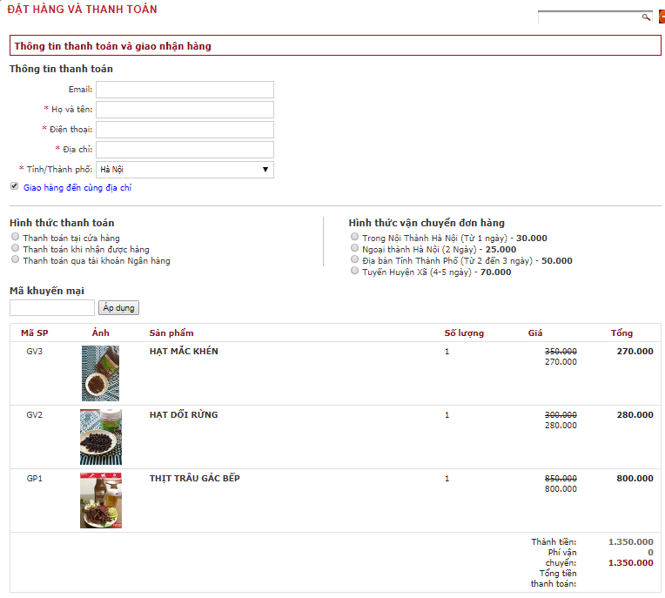Click product code GV2
Viewport: 665px width, 598px height.
coord(34,415)
